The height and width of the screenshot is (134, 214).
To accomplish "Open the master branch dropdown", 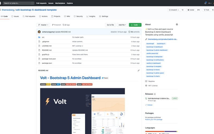I will (x=43, y=25).
